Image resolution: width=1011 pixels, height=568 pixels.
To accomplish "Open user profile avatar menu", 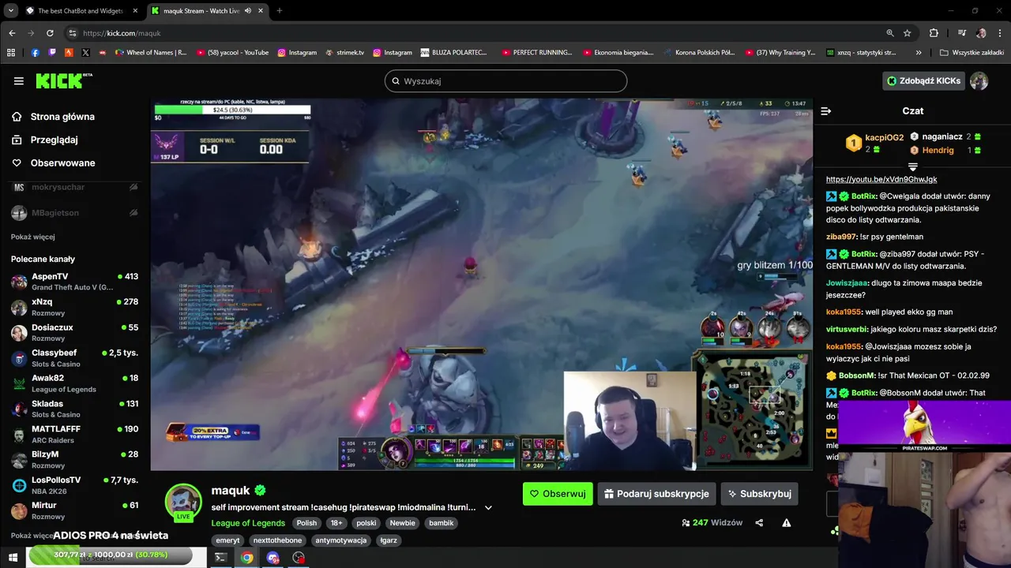I will point(979,80).
